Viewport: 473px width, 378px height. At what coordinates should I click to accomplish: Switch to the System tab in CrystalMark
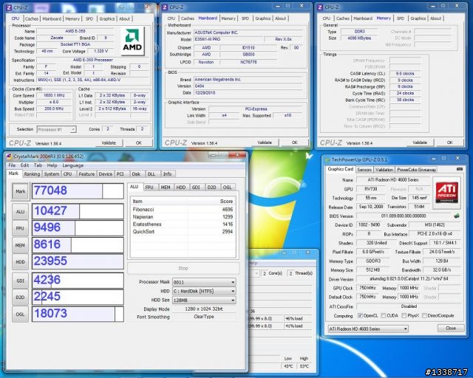[x=51, y=174]
